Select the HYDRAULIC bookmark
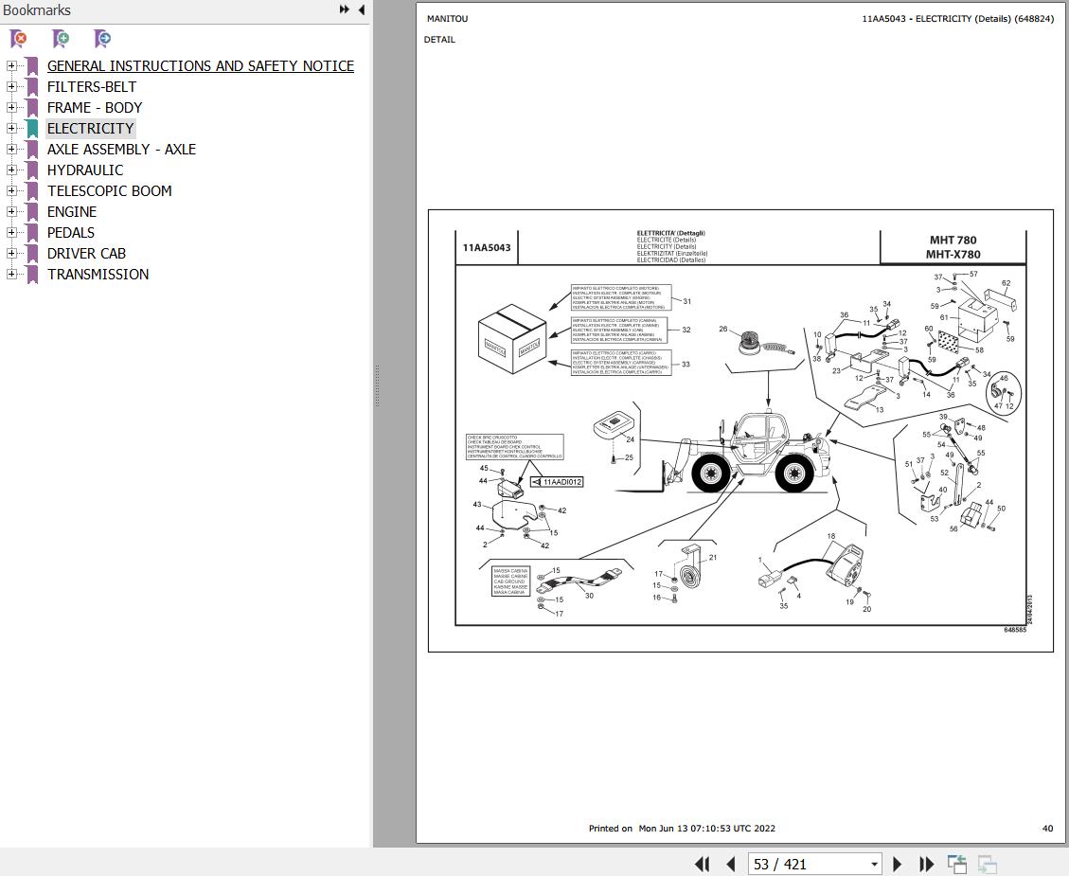1069x876 pixels. click(85, 170)
